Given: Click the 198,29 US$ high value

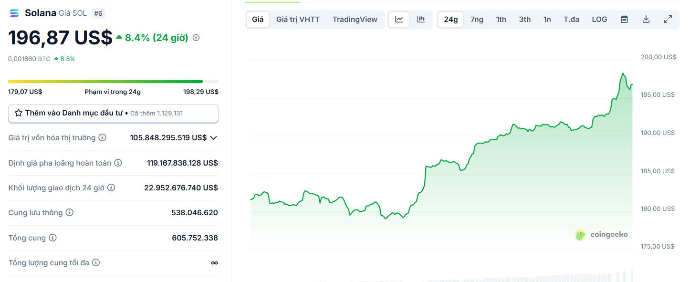Looking at the screenshot, I should (201, 92).
